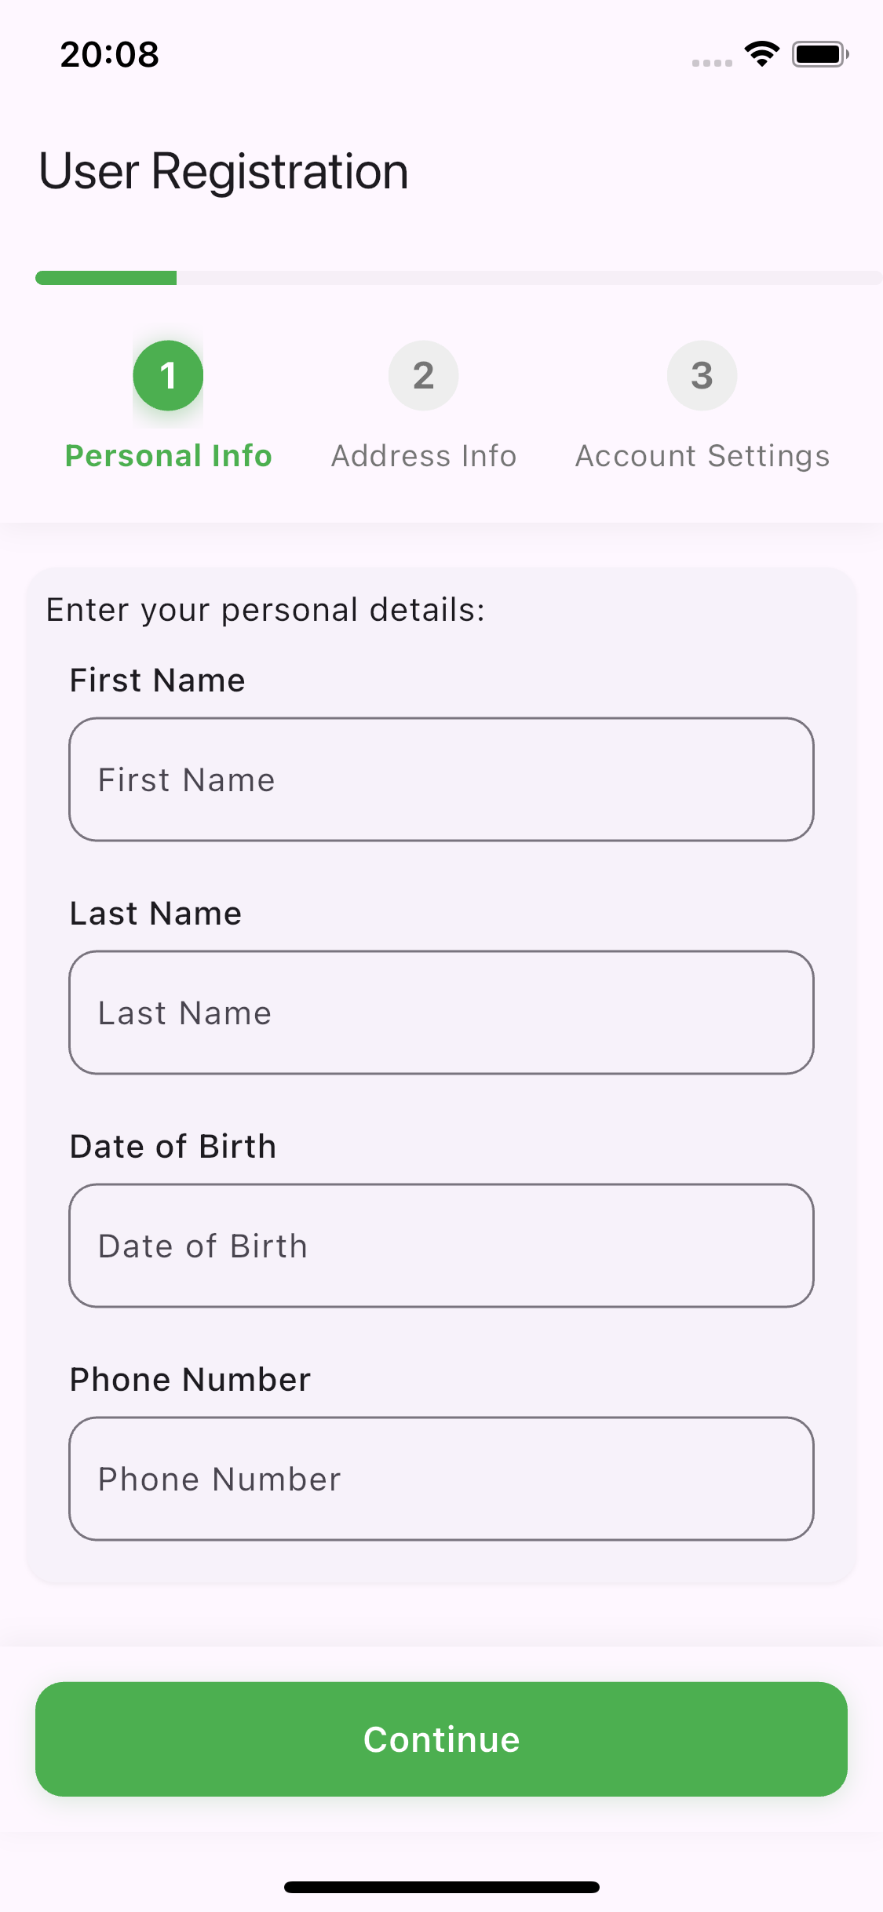The image size is (883, 1912).
Task: Switch to the Address Info step label
Action: click(x=424, y=456)
